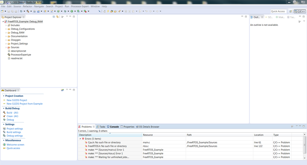Expand the Debug_Configurations folder
307x165 pixels.
point(6,29)
